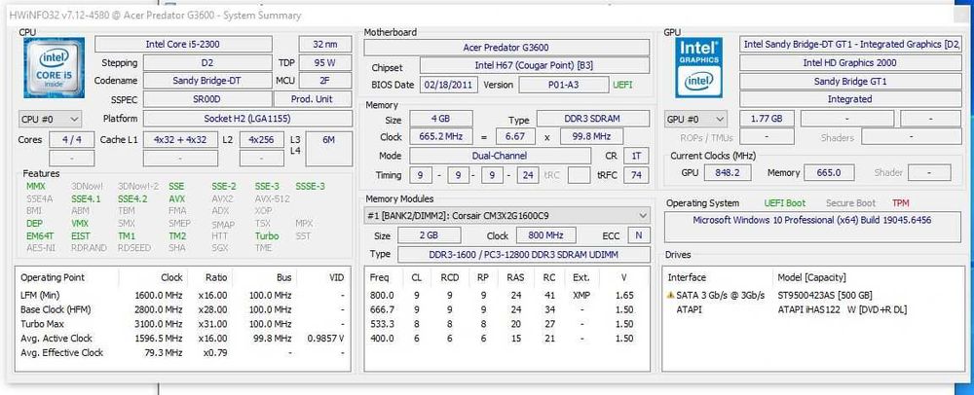974x395 pixels.
Task: Select the ATAPI iHAS122 W DVD drive entry
Action: tap(813, 309)
